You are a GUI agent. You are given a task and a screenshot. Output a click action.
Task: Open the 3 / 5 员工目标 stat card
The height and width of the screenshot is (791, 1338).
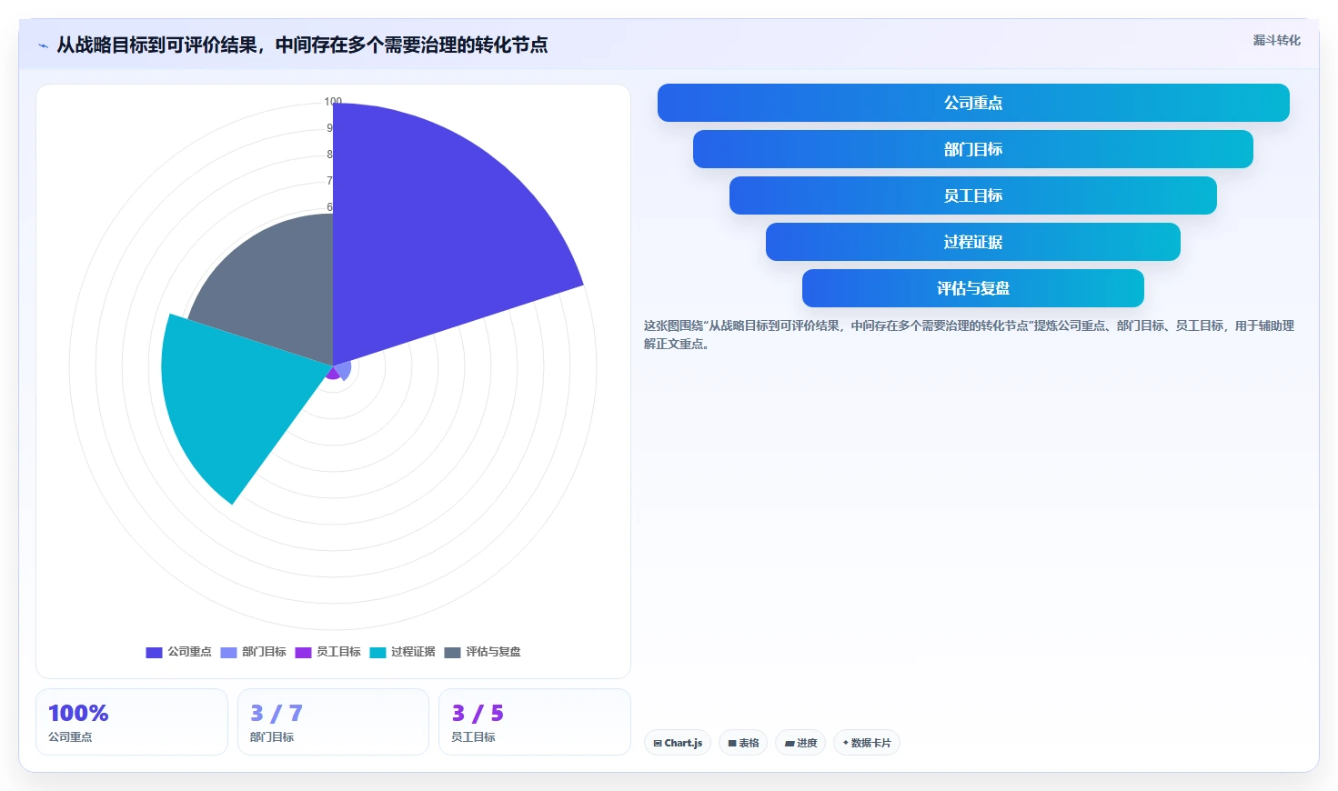coord(535,722)
